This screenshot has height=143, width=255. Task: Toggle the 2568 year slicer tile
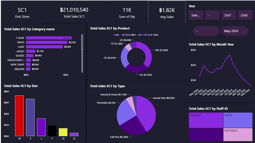pos(245,15)
